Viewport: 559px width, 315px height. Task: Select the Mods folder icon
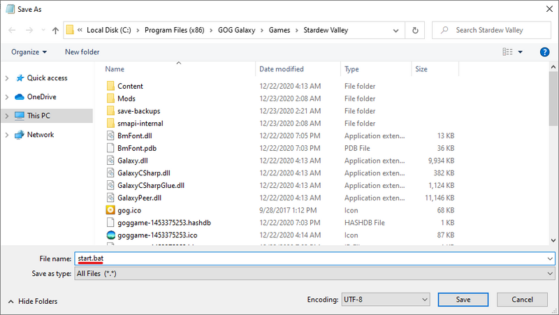tap(110, 98)
